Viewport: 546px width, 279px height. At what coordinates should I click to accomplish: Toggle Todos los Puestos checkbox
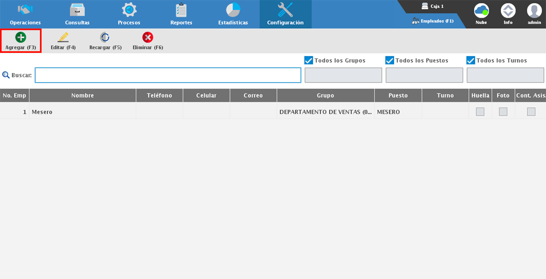(x=390, y=60)
